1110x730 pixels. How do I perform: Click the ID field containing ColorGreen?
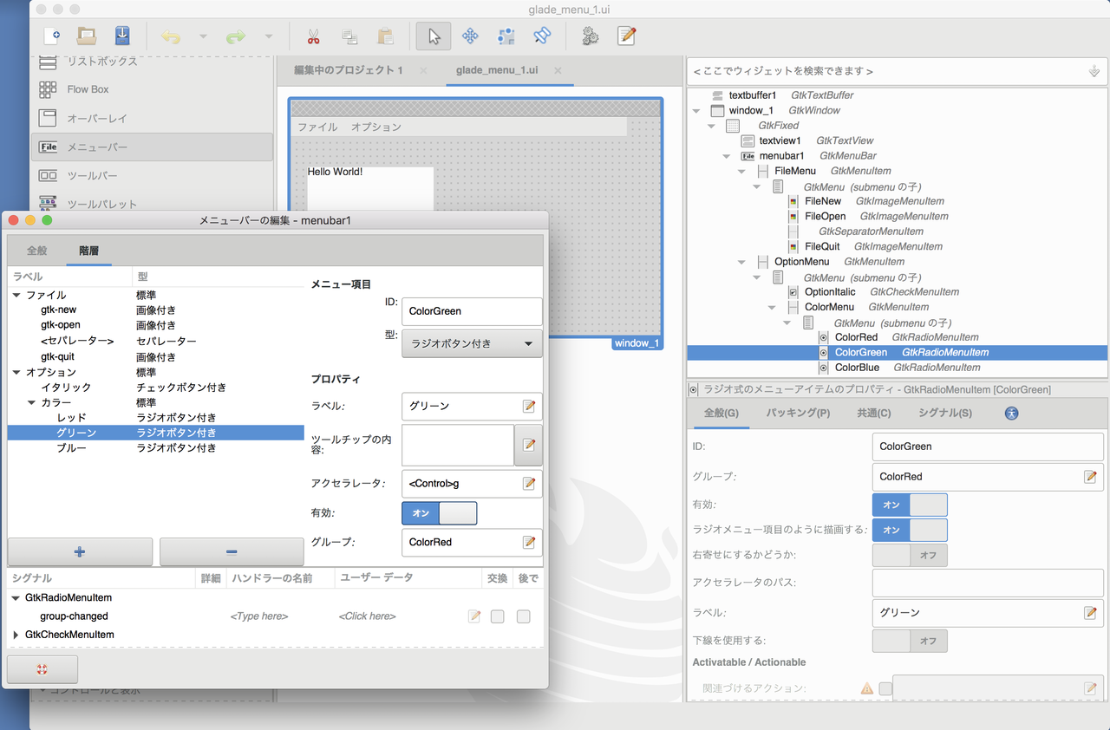coord(472,311)
